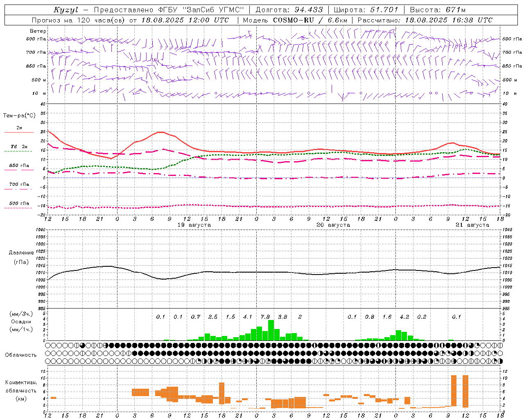The image size is (524, 419).
Task: Click the latitude value "Широта: 51.701"
Action: click(366, 10)
